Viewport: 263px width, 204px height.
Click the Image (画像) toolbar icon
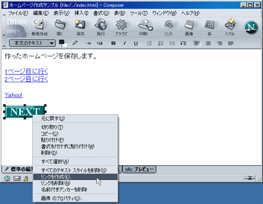(189, 25)
